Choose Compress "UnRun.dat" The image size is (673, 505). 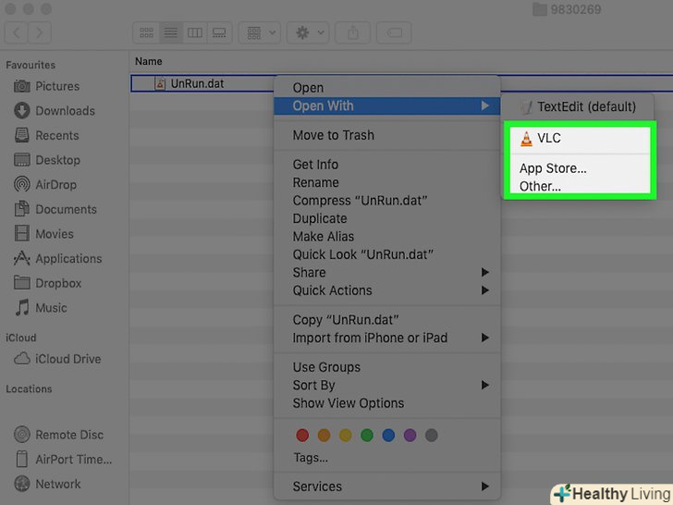pos(387,201)
